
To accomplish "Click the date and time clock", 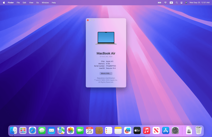I will pyautogui.click(x=200, y=3).
